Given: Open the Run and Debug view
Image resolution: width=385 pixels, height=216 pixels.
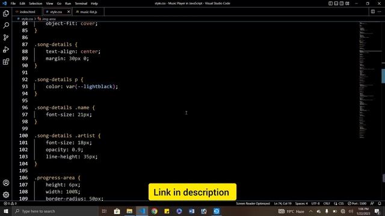Looking at the screenshot, I should (x=6, y=49).
